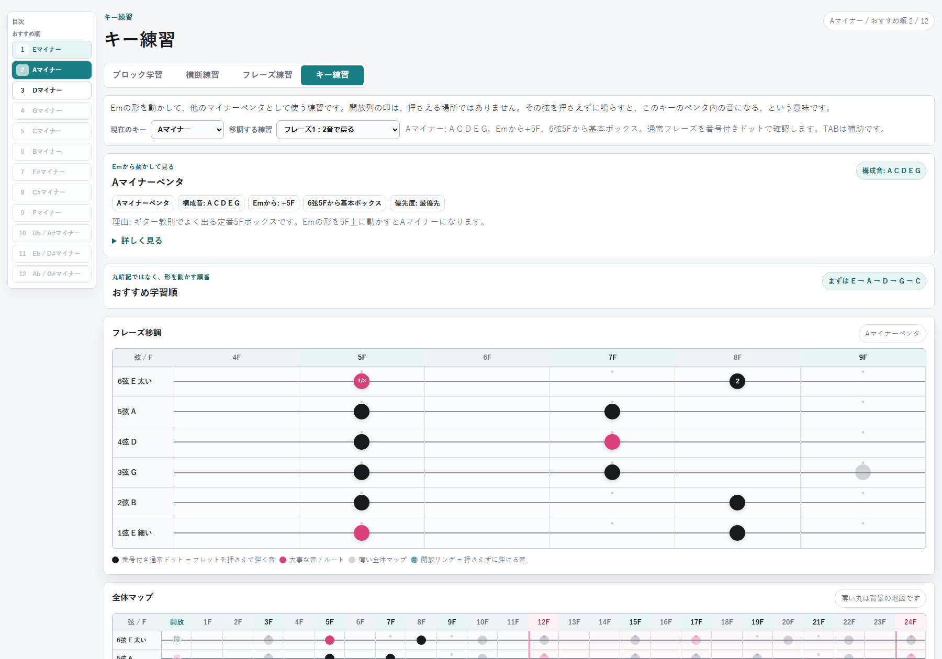
Task: Click the pink legend dot 大事な音 / ルート
Action: pos(283,560)
